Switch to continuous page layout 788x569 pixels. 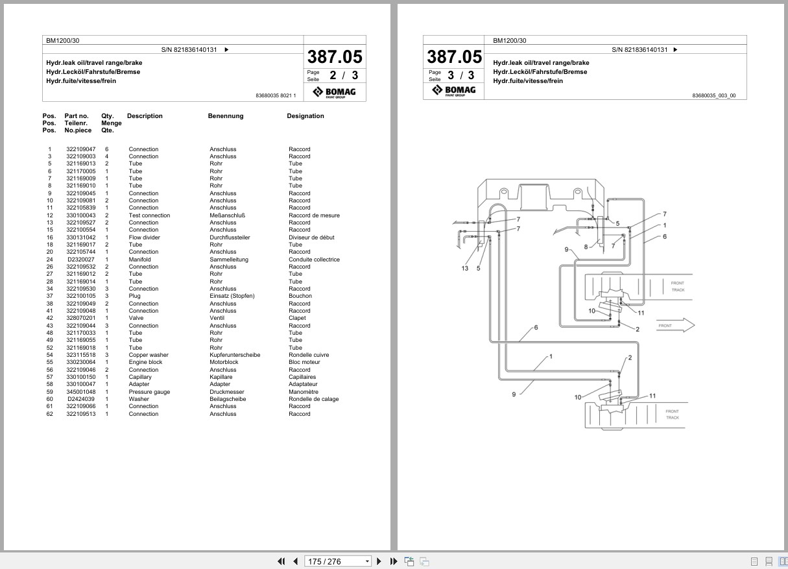pyautogui.click(x=769, y=561)
